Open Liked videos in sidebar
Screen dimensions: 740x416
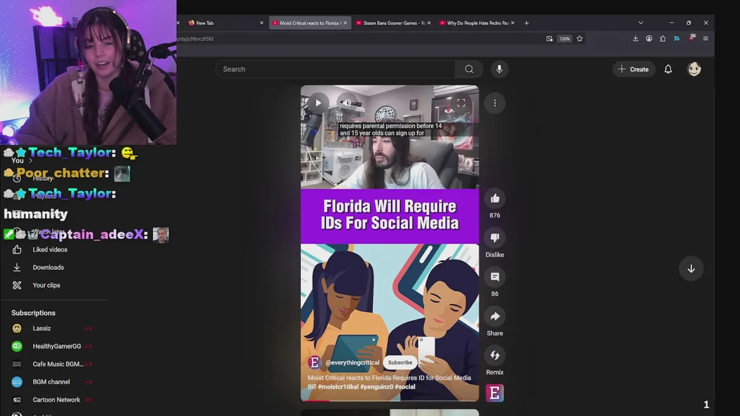tap(50, 250)
